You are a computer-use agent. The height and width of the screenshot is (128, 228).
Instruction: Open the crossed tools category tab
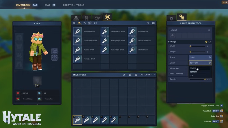pyautogui.click(x=107, y=17)
